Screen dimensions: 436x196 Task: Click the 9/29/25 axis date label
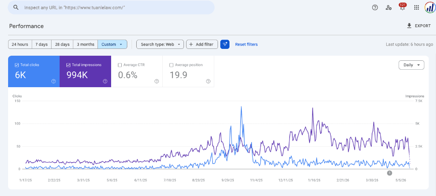(x=228, y=180)
